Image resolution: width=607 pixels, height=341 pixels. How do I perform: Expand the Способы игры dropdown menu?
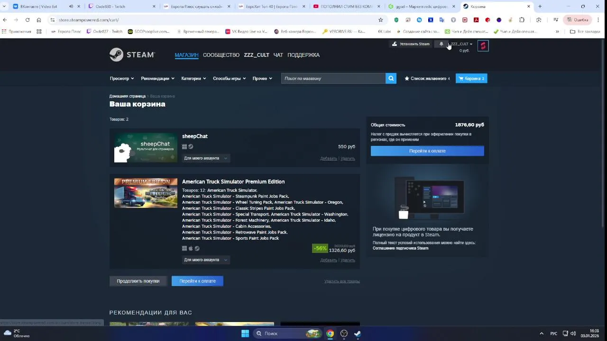tap(229, 79)
